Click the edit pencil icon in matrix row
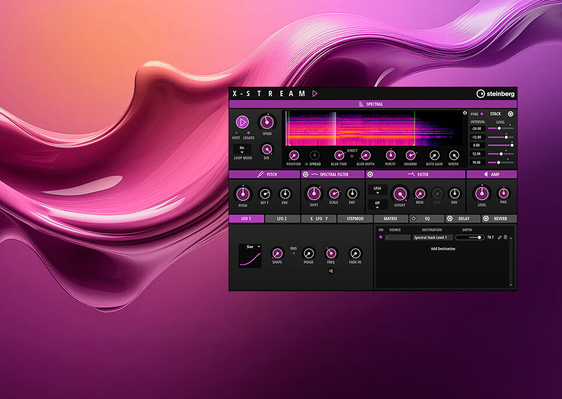Viewport: 562px width, 399px height. (500, 238)
